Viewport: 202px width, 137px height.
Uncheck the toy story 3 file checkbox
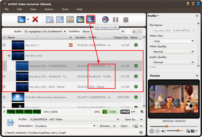(4, 45)
